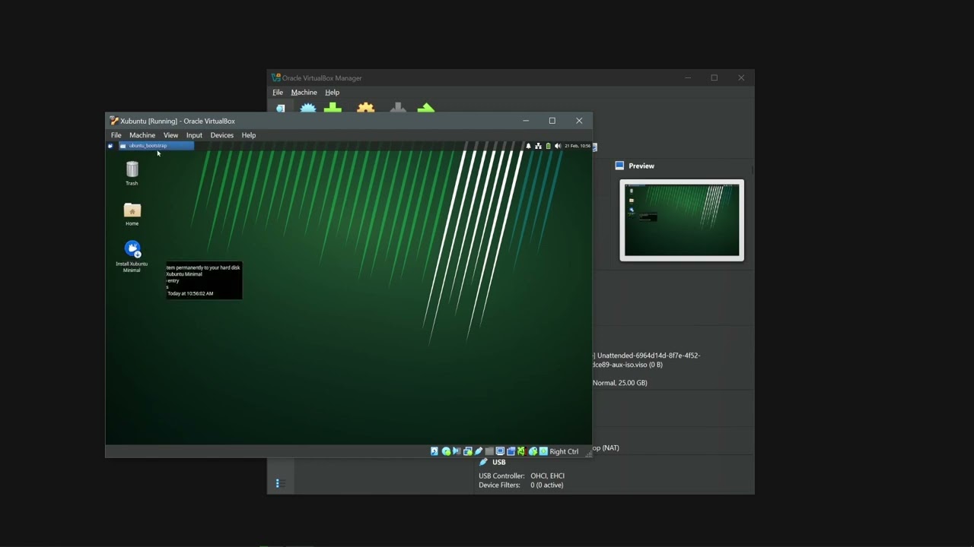Click the audio status icon in VM status bar
Image resolution: width=974 pixels, height=547 pixels.
tap(457, 451)
